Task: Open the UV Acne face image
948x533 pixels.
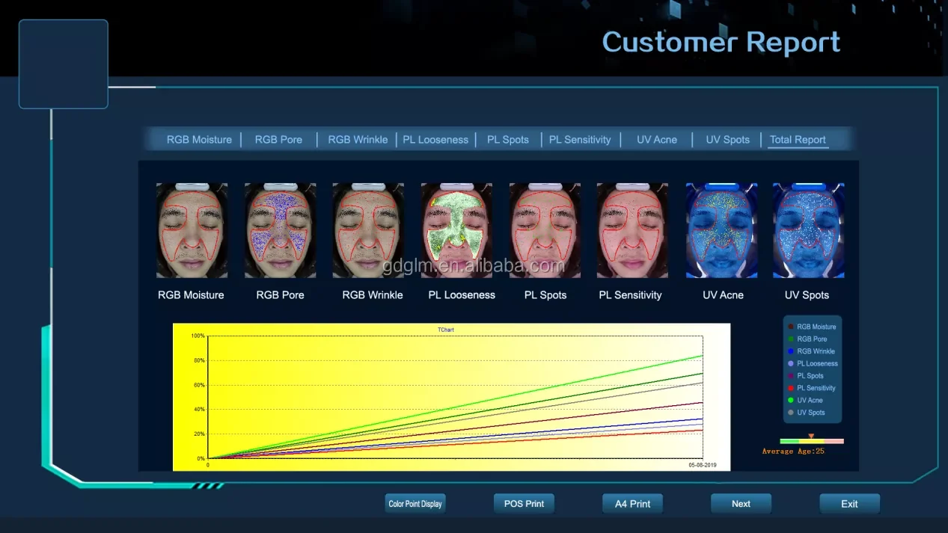Action: (721, 229)
